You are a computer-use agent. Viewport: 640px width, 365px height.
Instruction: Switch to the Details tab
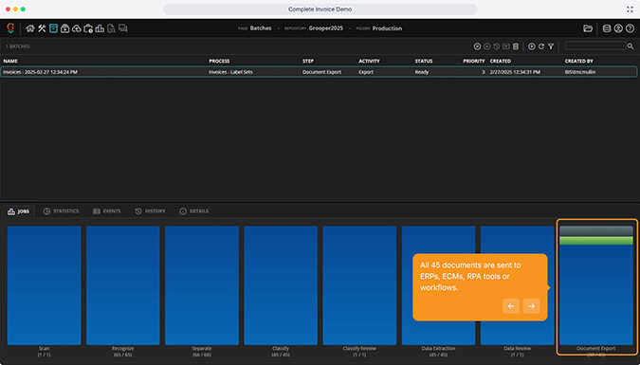click(x=193, y=211)
